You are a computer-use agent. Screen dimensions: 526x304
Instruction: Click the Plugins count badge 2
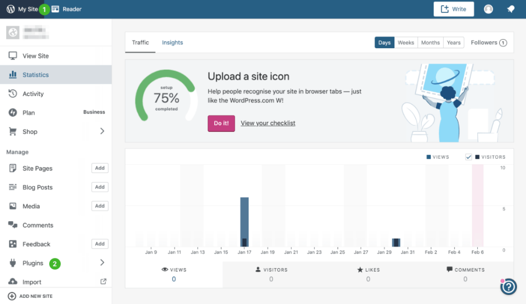click(55, 264)
